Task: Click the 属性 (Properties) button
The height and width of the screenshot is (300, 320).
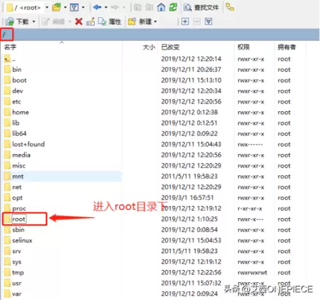Action: (x=109, y=22)
